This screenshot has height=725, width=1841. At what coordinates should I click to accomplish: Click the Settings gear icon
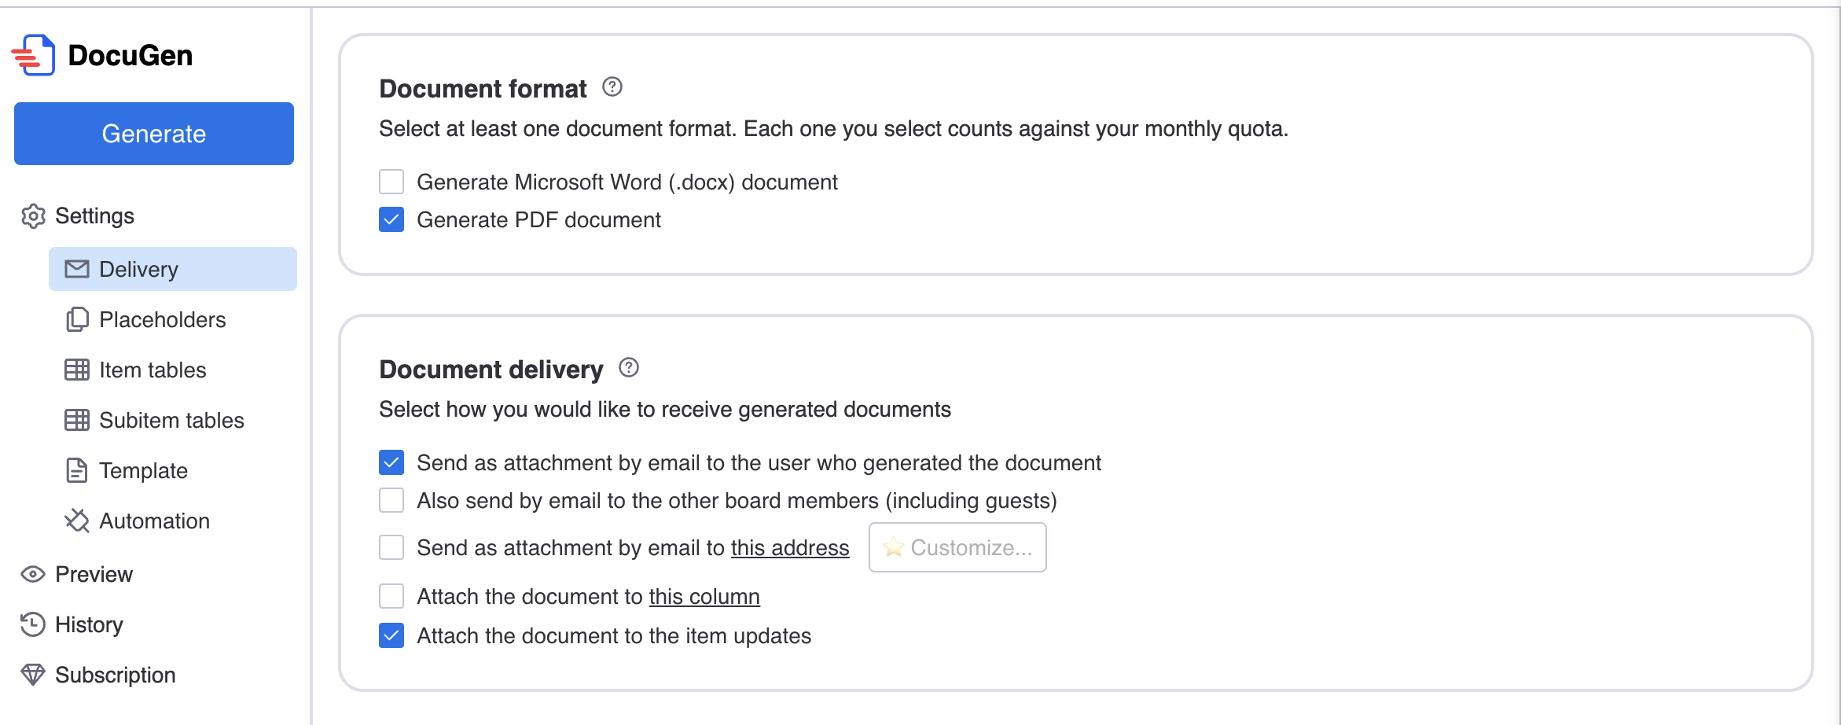(x=33, y=216)
